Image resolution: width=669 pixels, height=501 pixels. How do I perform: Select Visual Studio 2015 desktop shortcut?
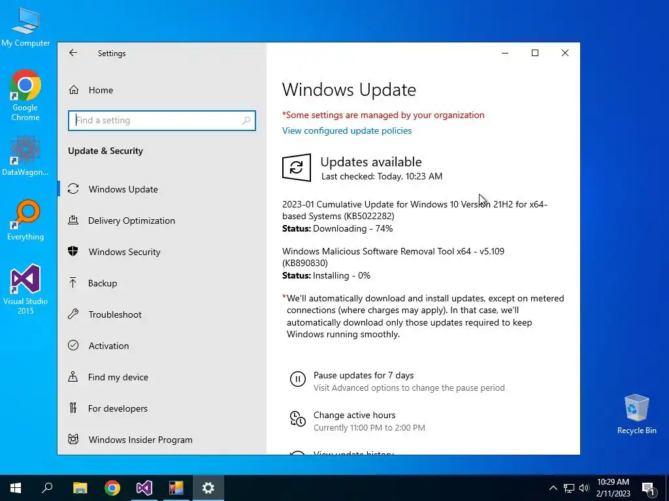[x=25, y=289]
